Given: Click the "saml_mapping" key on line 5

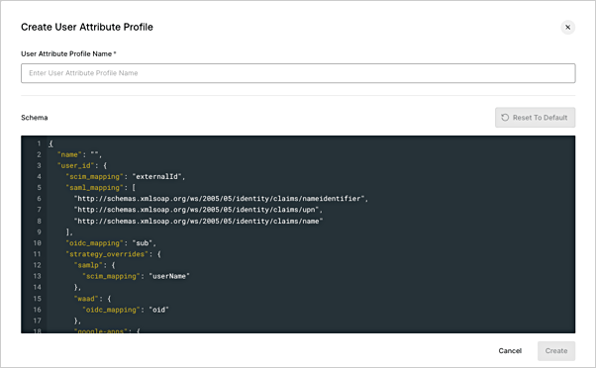Looking at the screenshot, I should pyautogui.click(x=94, y=188).
